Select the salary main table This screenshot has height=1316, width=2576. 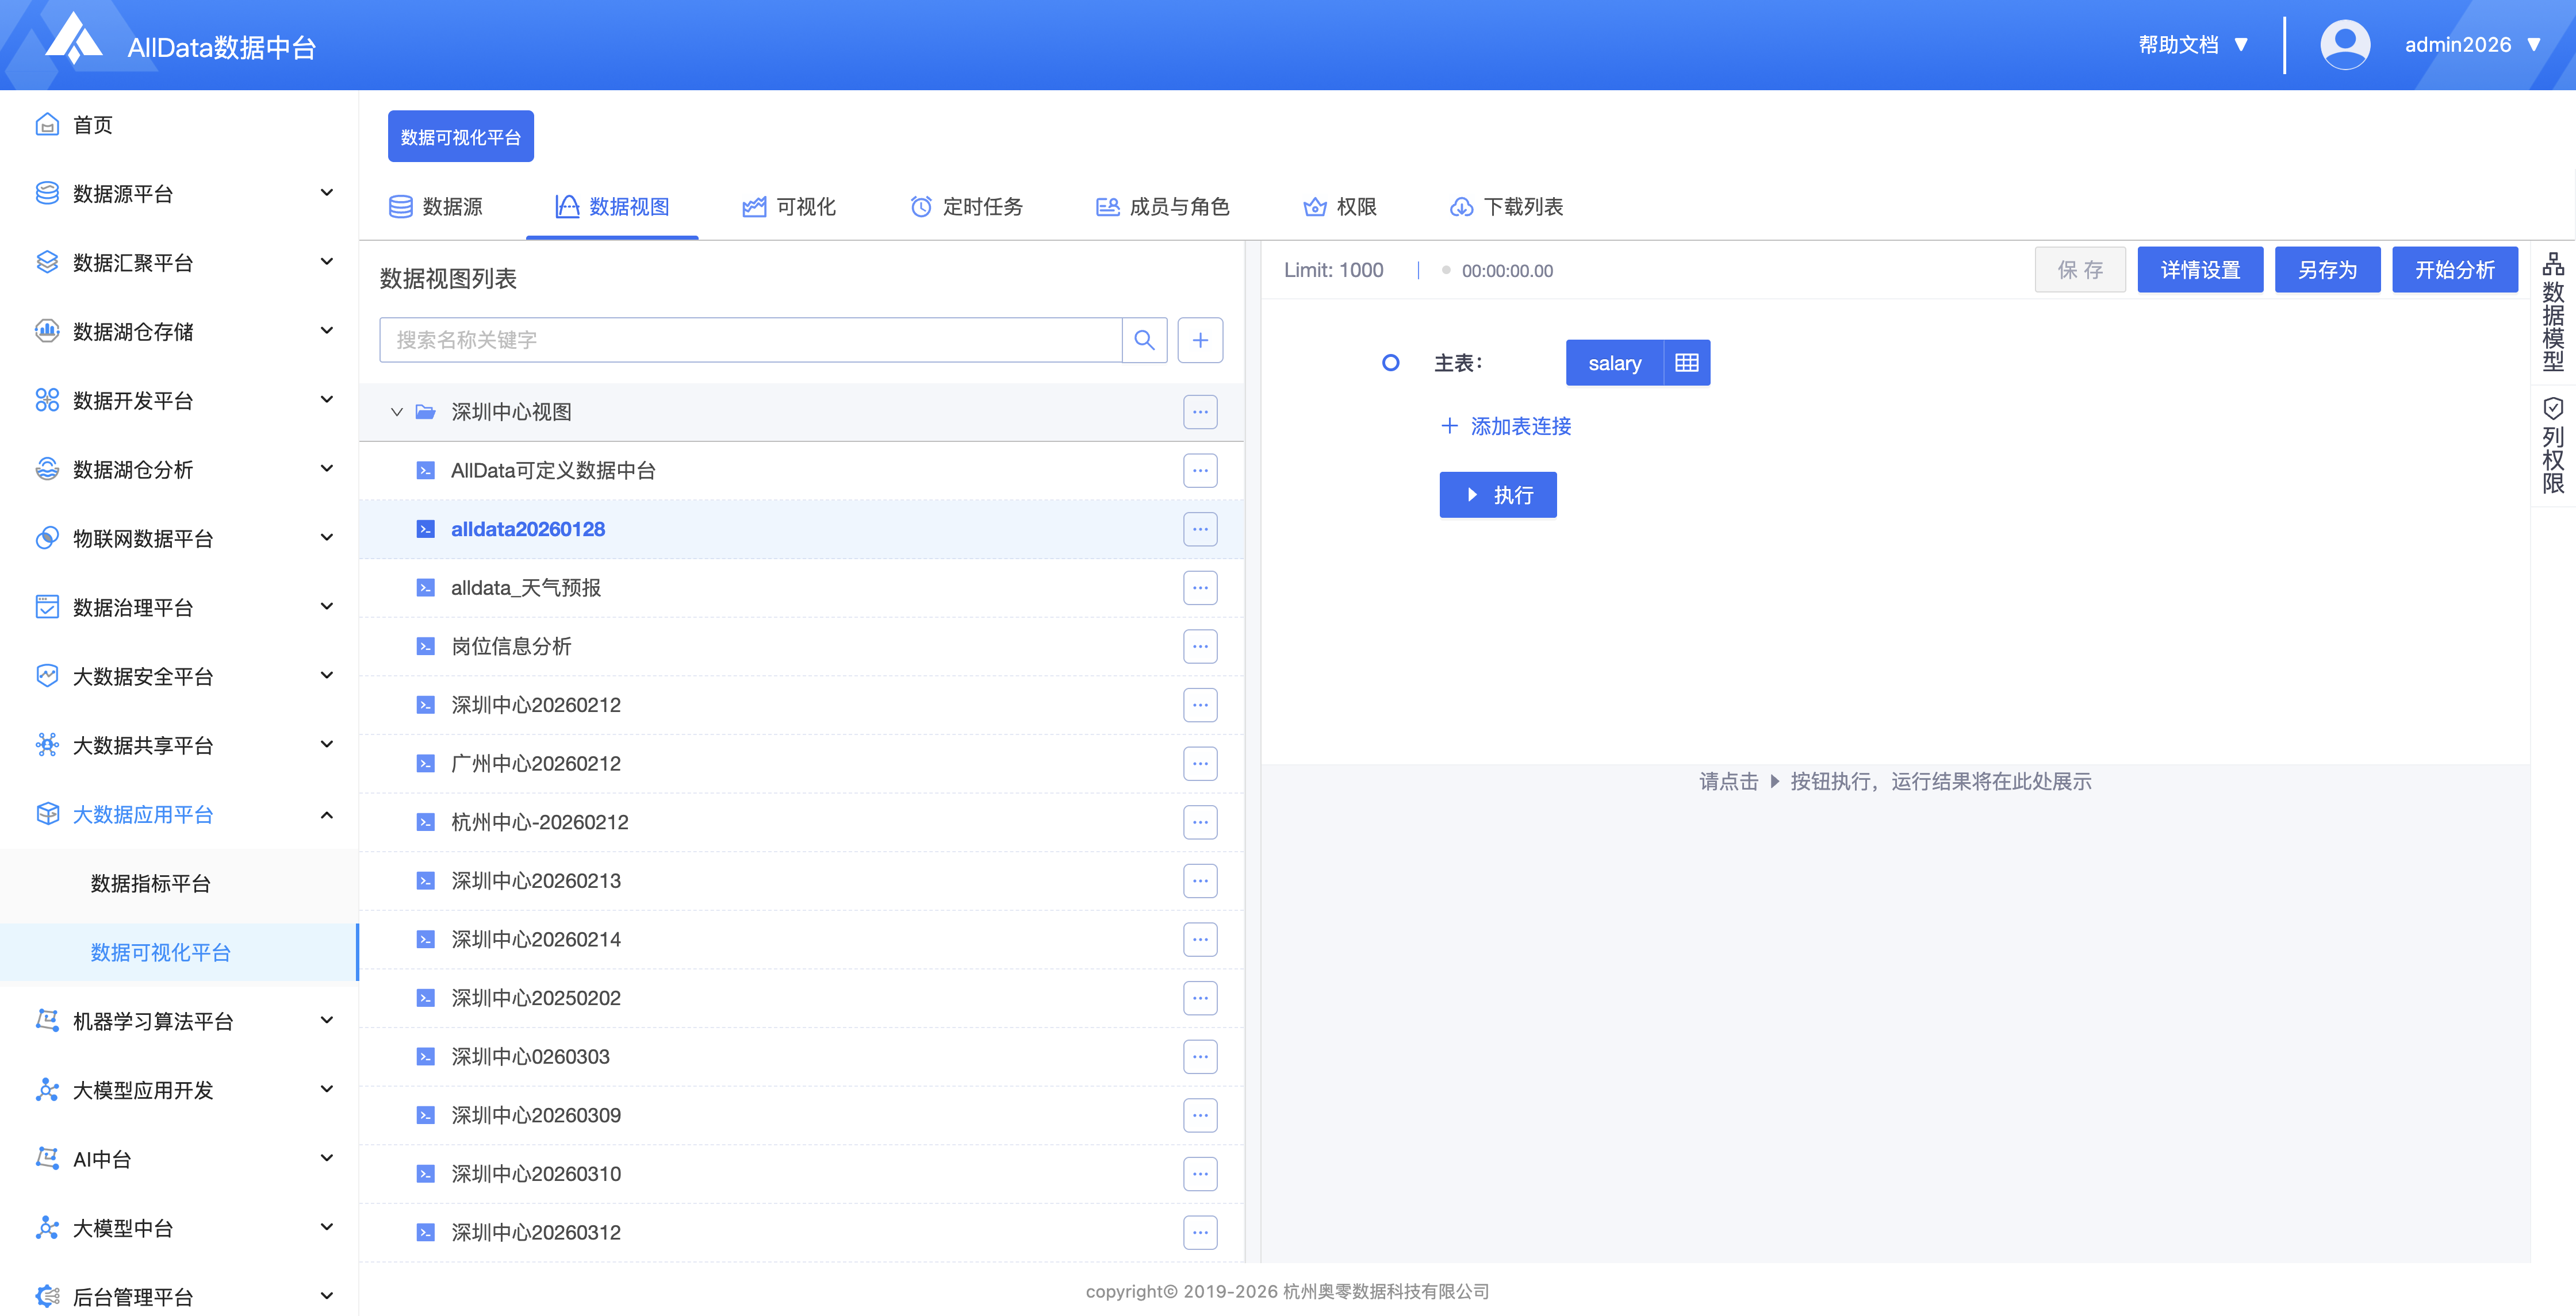tap(1614, 363)
